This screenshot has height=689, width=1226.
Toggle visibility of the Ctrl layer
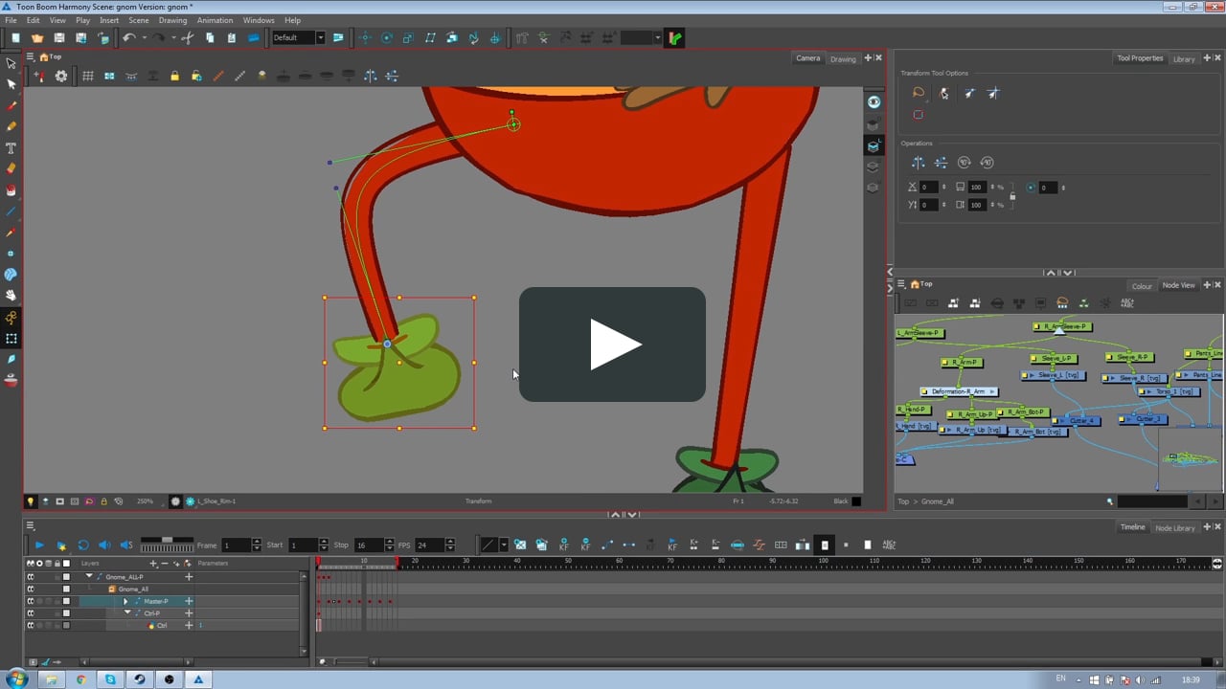(x=30, y=626)
